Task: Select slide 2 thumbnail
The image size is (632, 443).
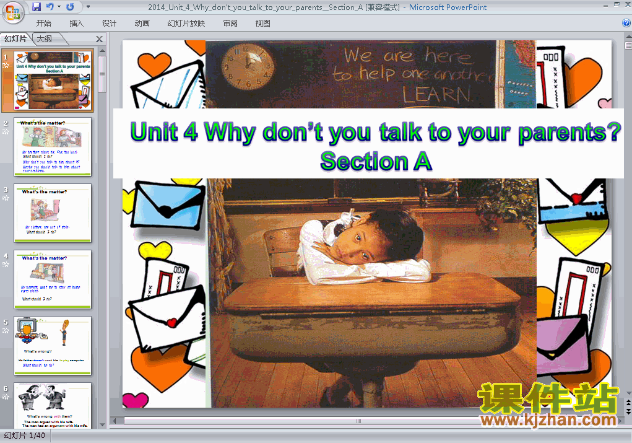Action: tap(53, 147)
